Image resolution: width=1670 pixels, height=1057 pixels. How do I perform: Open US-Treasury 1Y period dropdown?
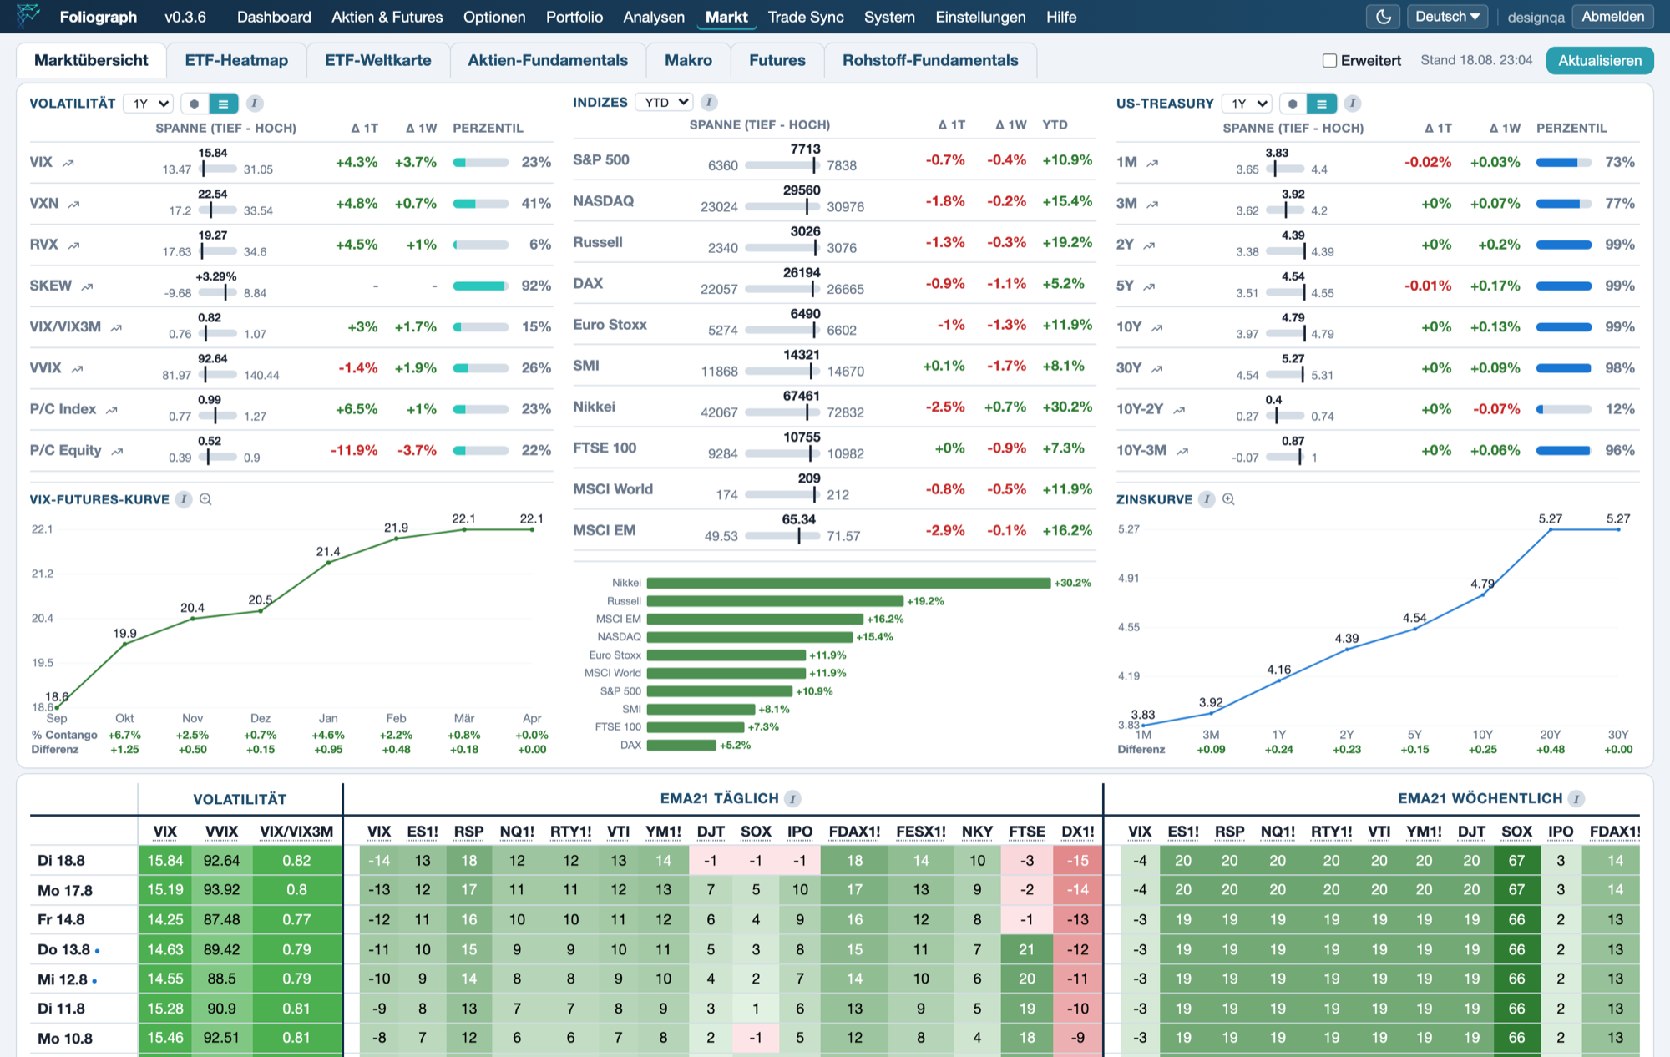(x=1247, y=104)
